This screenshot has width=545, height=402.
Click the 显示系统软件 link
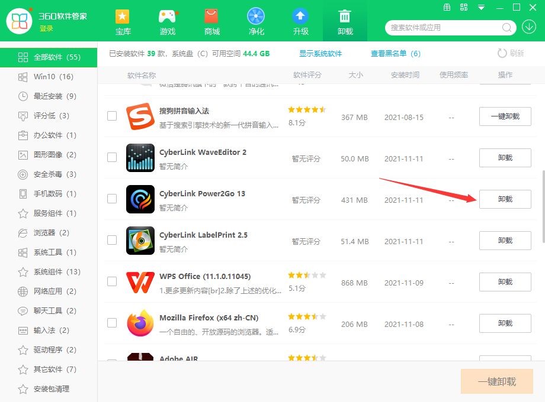tap(320, 53)
